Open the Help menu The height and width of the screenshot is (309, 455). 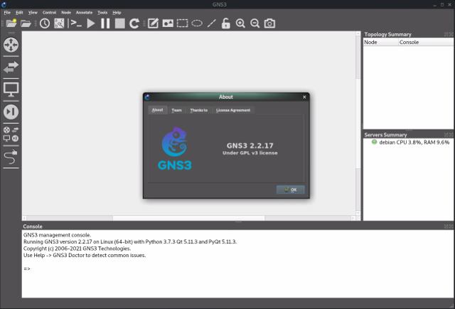tap(117, 13)
